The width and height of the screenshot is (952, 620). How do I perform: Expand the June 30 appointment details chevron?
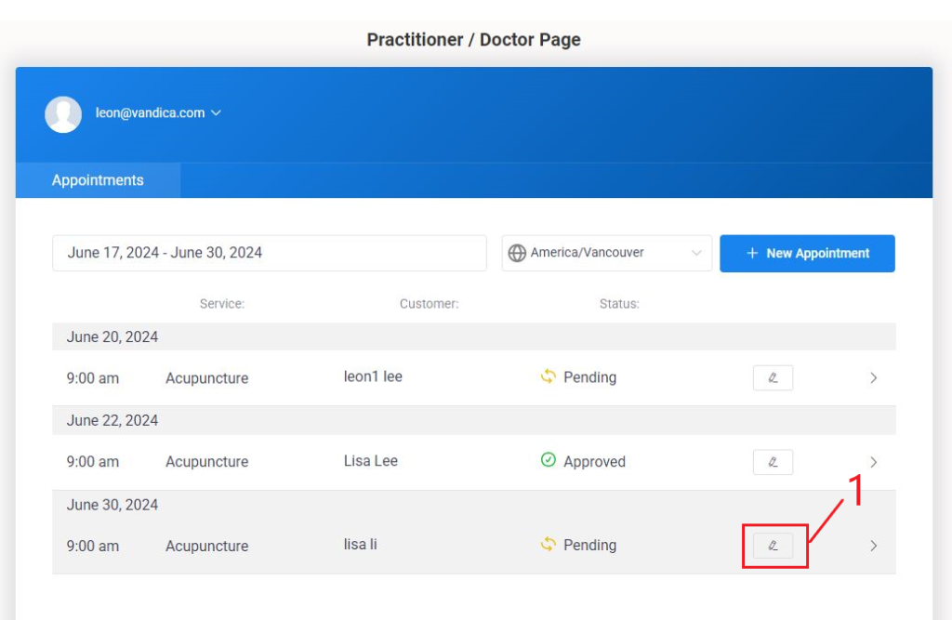pos(873,546)
